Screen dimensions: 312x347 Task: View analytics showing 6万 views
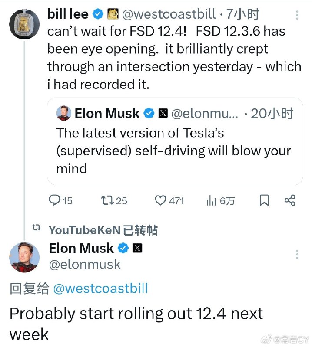pyautogui.click(x=220, y=201)
